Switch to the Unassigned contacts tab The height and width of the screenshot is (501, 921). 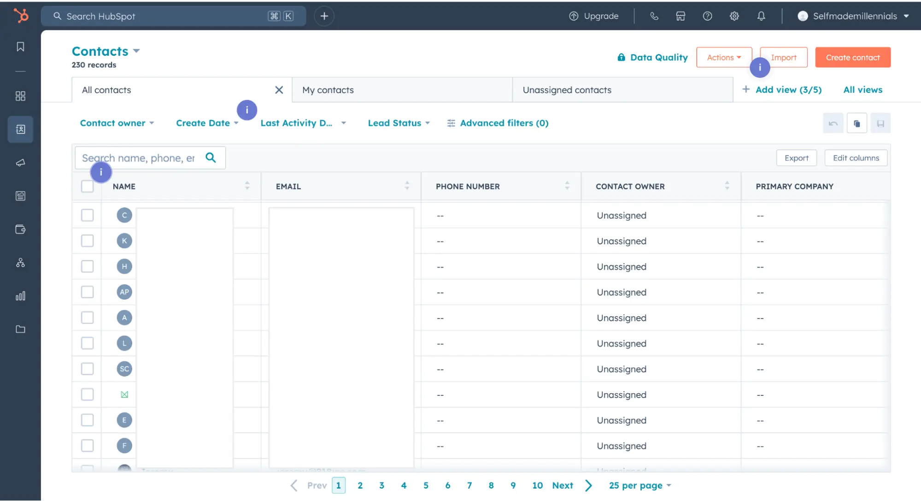point(567,89)
